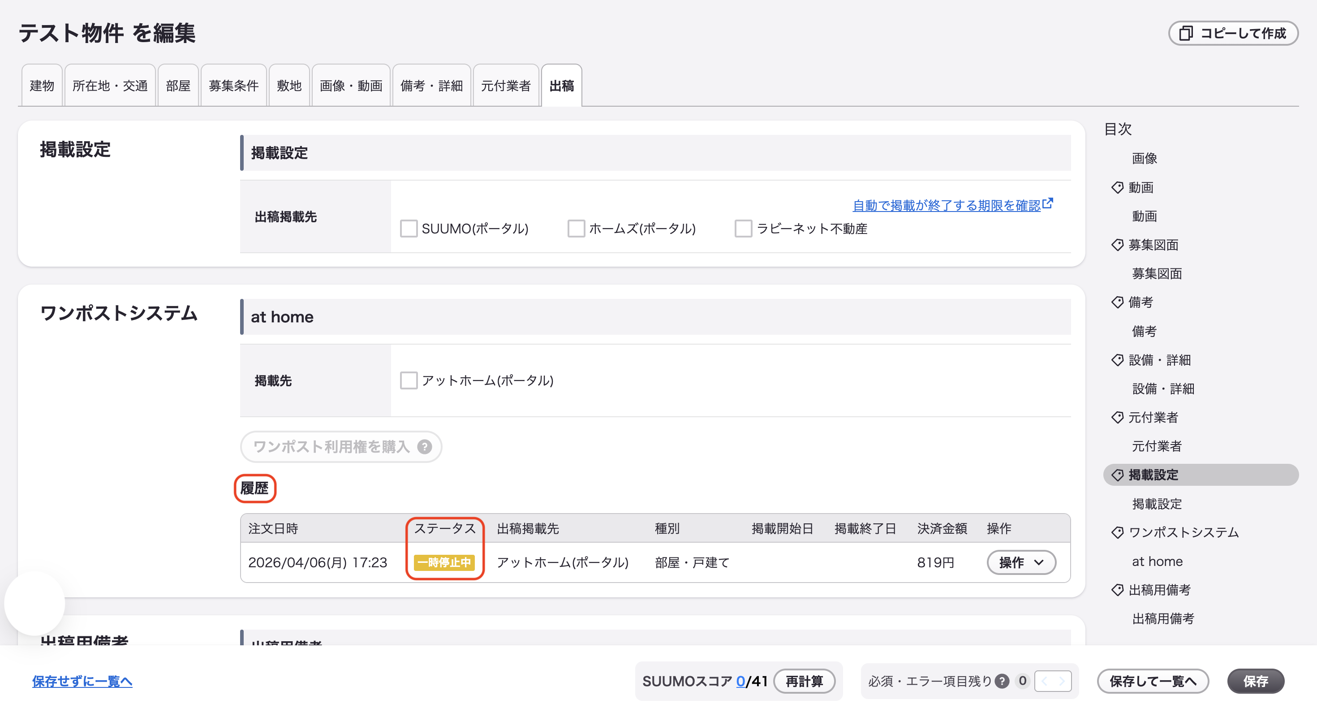Open the 操作 dropdown in history row
The height and width of the screenshot is (717, 1317).
coord(1021,562)
